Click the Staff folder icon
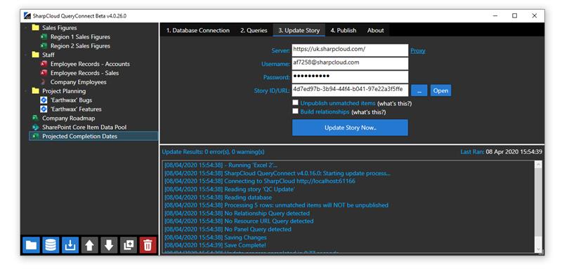 (36, 55)
